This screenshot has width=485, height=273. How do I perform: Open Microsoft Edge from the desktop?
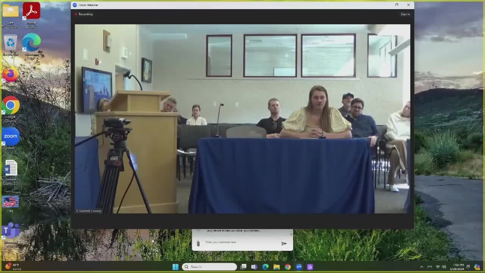click(31, 42)
